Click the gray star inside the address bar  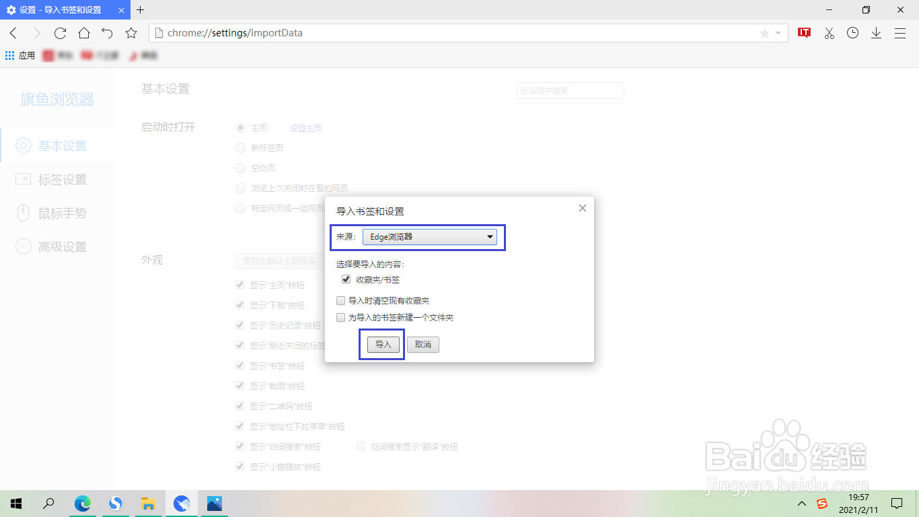764,33
